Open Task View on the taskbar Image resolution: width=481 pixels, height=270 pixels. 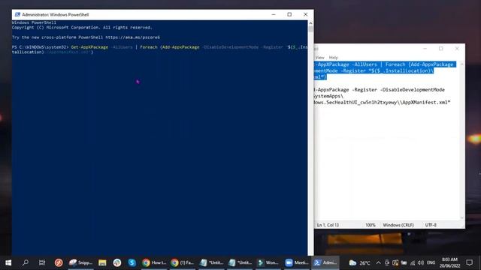coord(42,262)
